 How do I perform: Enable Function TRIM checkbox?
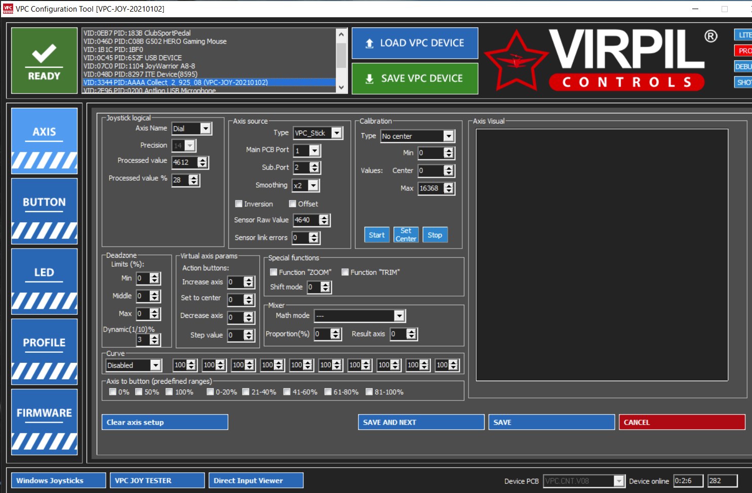(x=345, y=272)
